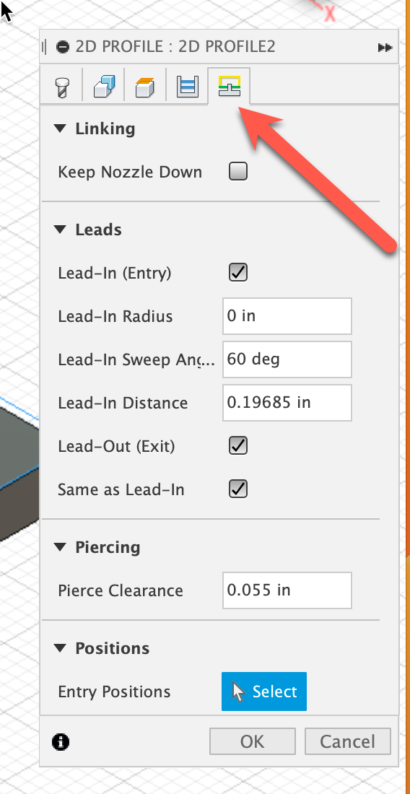Open the Tool tab icon
410x794 pixels.
tap(63, 87)
